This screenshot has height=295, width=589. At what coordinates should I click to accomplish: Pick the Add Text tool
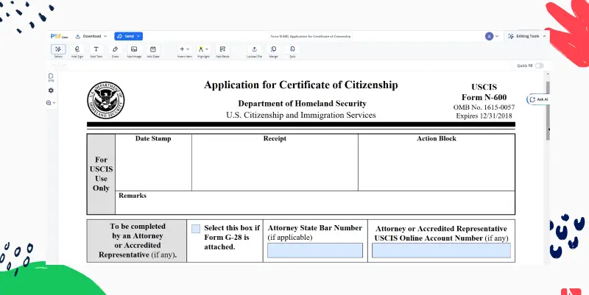click(x=96, y=51)
